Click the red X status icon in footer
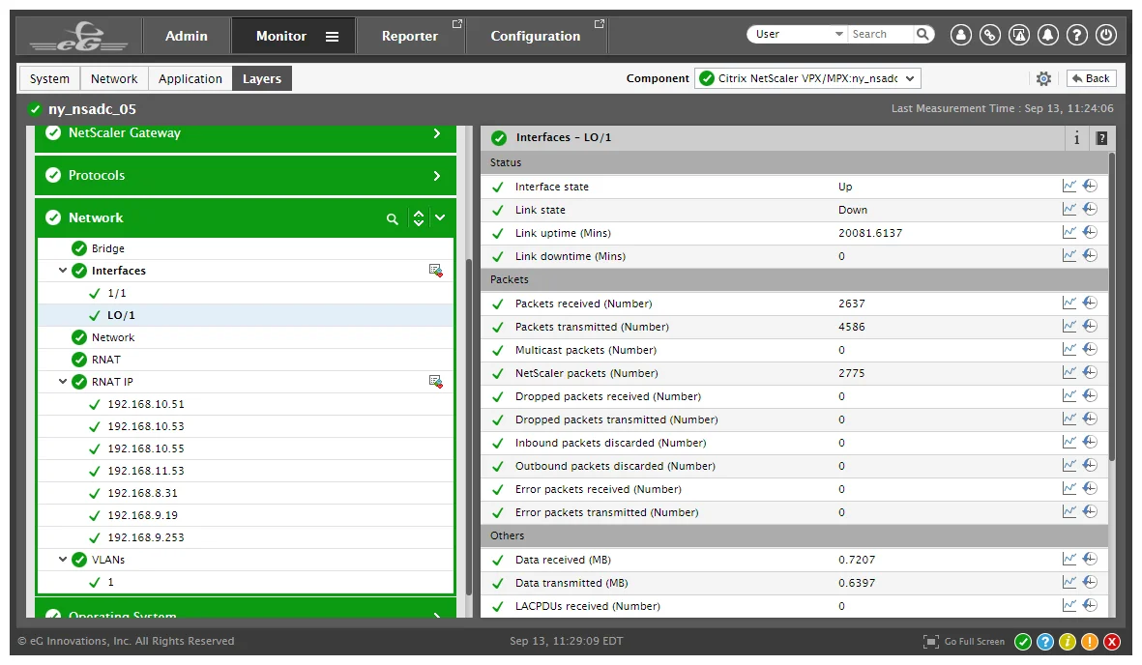Image resolution: width=1142 pixels, height=665 pixels. coord(1111,642)
